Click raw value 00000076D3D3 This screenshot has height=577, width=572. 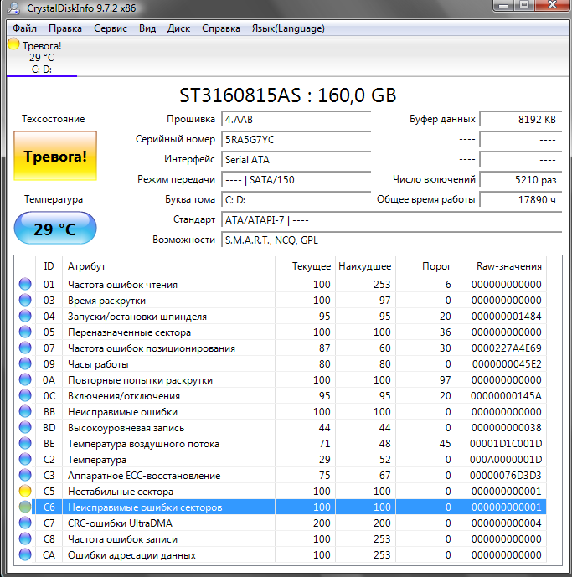point(505,476)
